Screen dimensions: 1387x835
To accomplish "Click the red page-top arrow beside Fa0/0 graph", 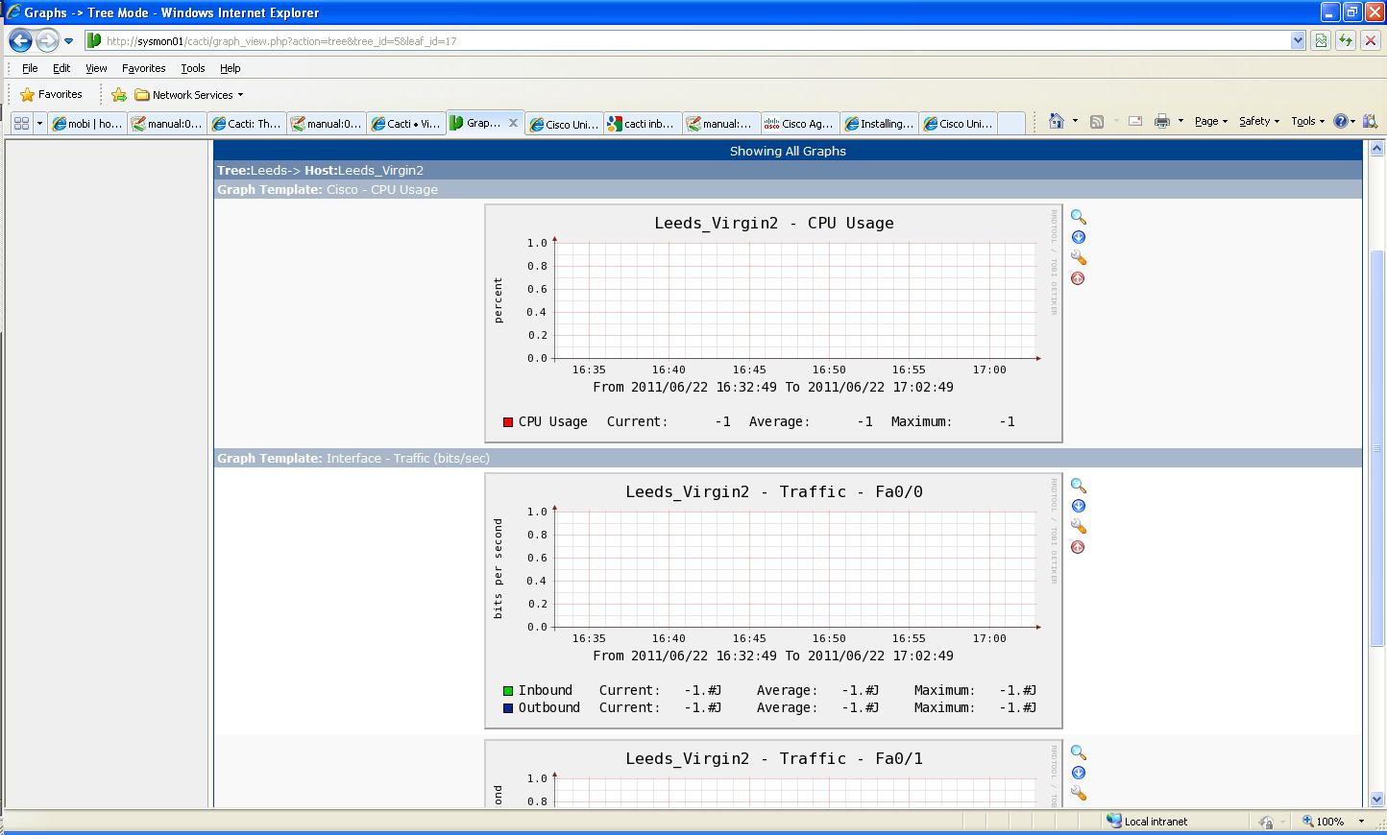I will 1078,547.
